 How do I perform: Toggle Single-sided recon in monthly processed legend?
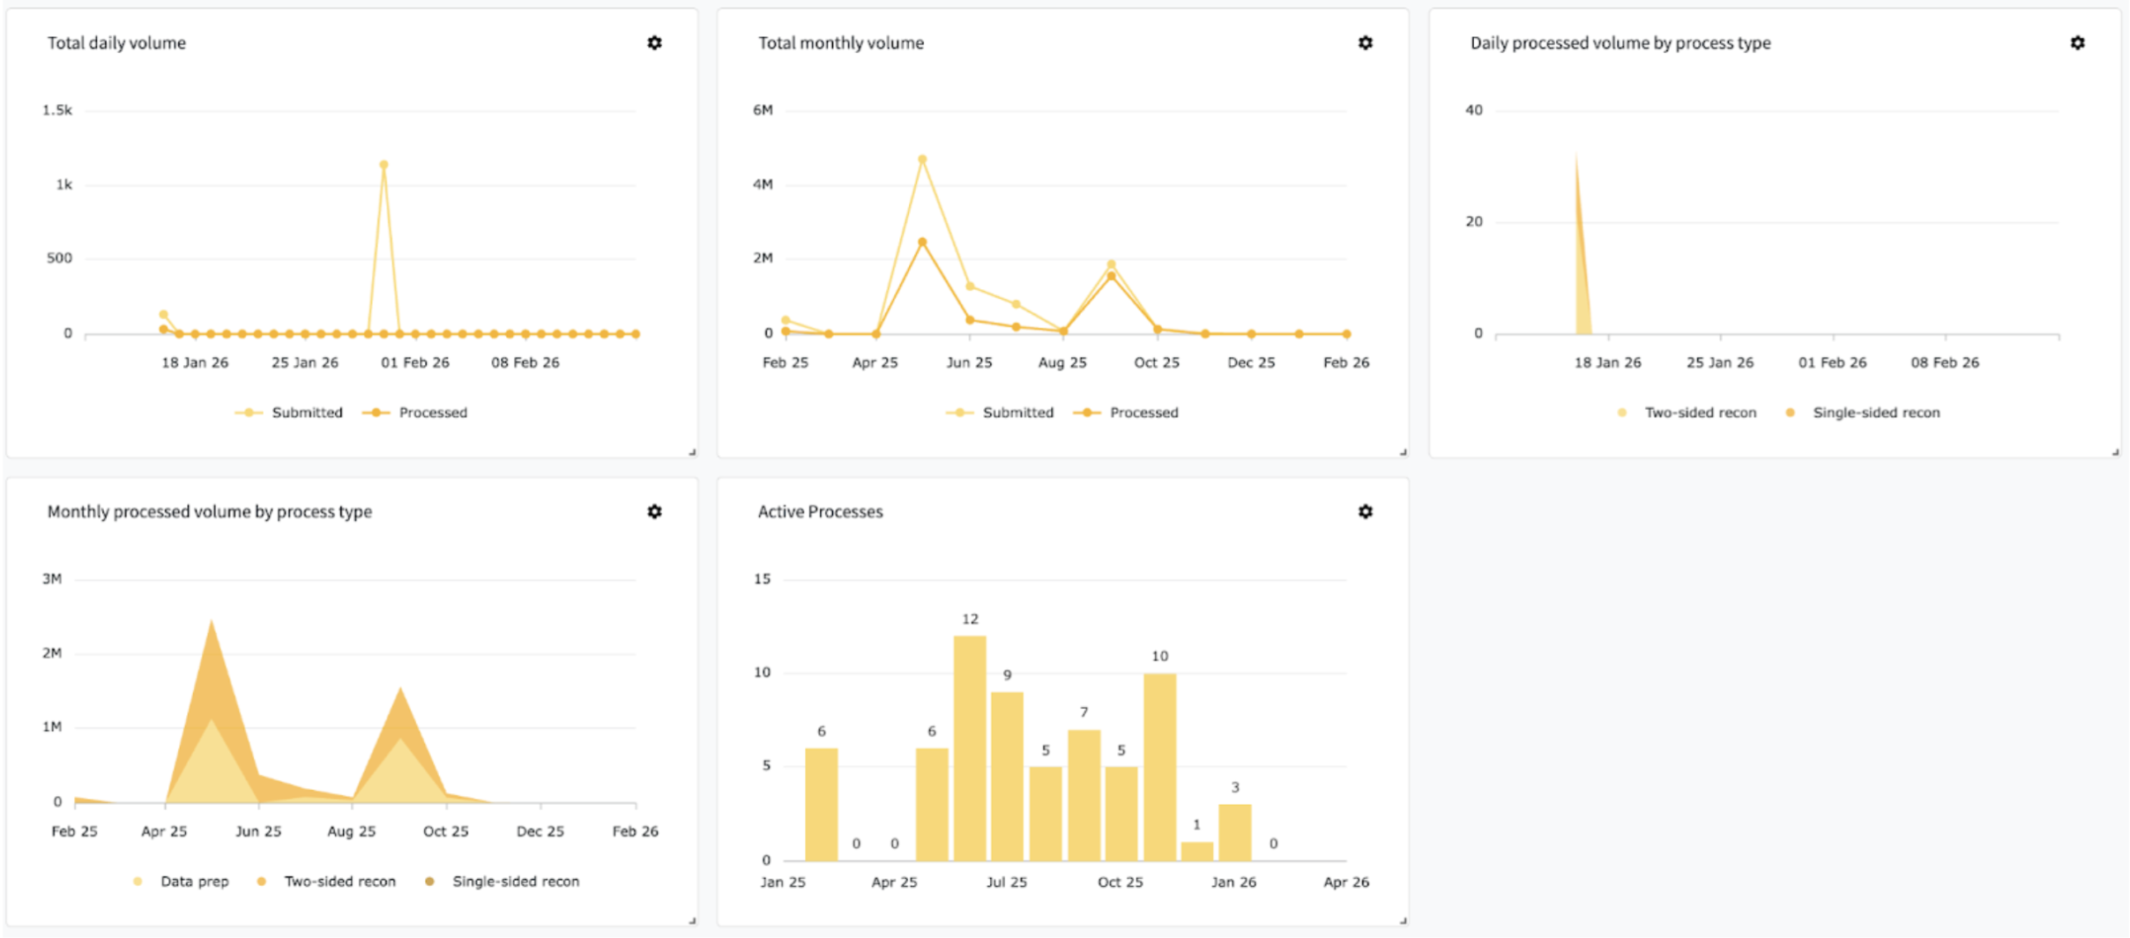pos(503,882)
